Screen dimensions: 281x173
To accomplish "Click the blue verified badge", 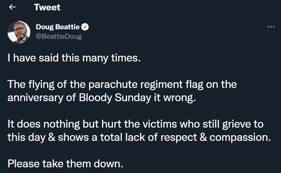I will tap(85, 27).
